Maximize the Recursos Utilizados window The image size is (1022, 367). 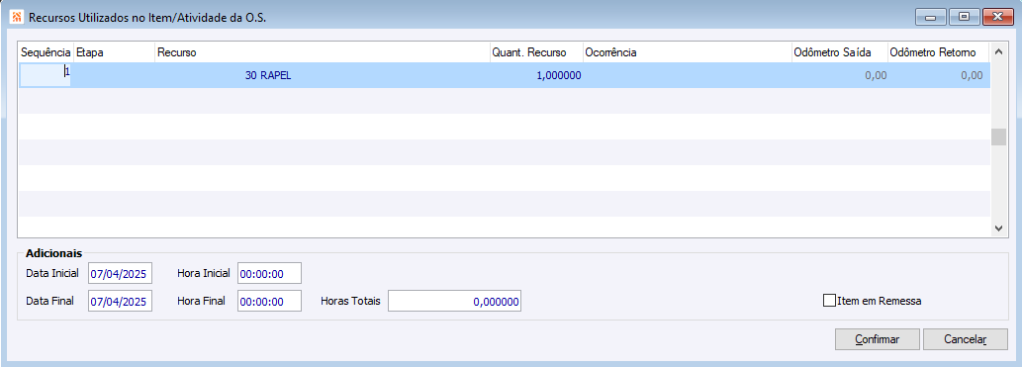[x=964, y=17]
